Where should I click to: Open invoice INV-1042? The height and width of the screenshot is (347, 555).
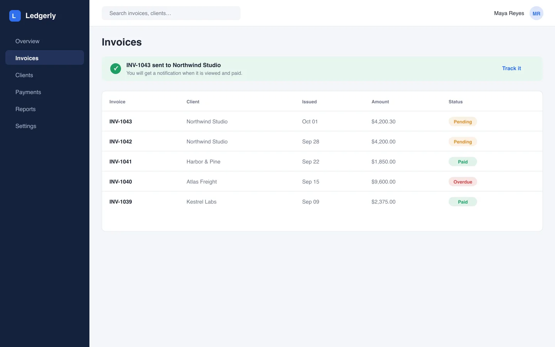coord(121,141)
